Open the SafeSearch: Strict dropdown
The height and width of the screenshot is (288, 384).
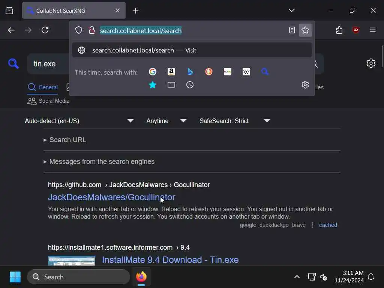pyautogui.click(x=235, y=121)
